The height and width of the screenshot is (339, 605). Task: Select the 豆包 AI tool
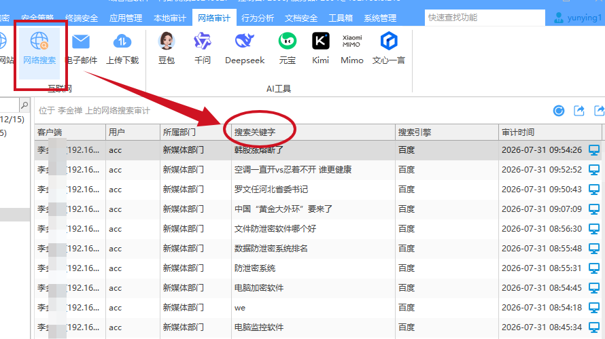(x=167, y=49)
